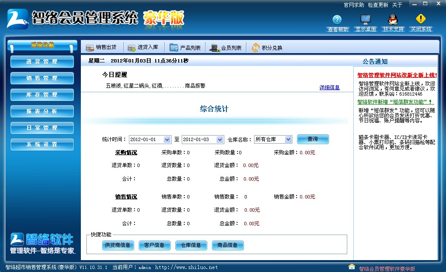Open the 官网求助 top menu
Image resolution: width=446 pixels, height=272 pixels.
(354, 5)
